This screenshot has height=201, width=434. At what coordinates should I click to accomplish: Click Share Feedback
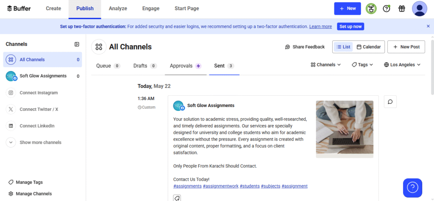click(305, 47)
